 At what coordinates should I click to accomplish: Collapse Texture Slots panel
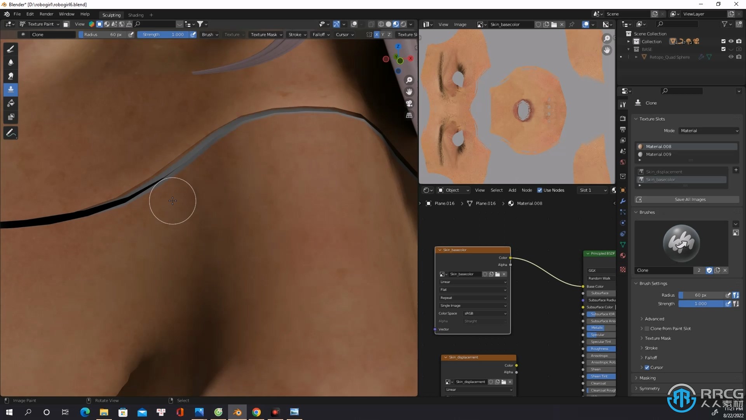pyautogui.click(x=652, y=119)
